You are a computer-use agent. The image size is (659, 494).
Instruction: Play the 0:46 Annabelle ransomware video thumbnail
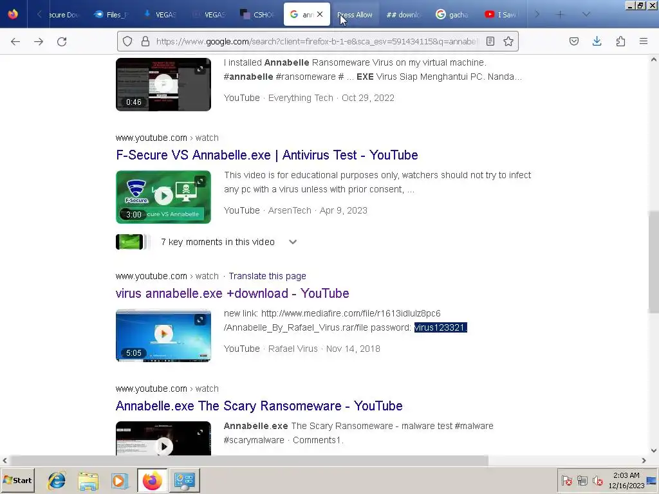tap(163, 84)
